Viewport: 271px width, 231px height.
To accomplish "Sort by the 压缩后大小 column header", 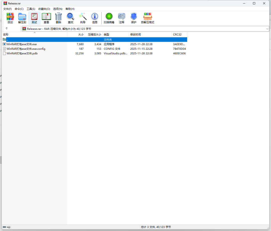I will pos(94,34).
